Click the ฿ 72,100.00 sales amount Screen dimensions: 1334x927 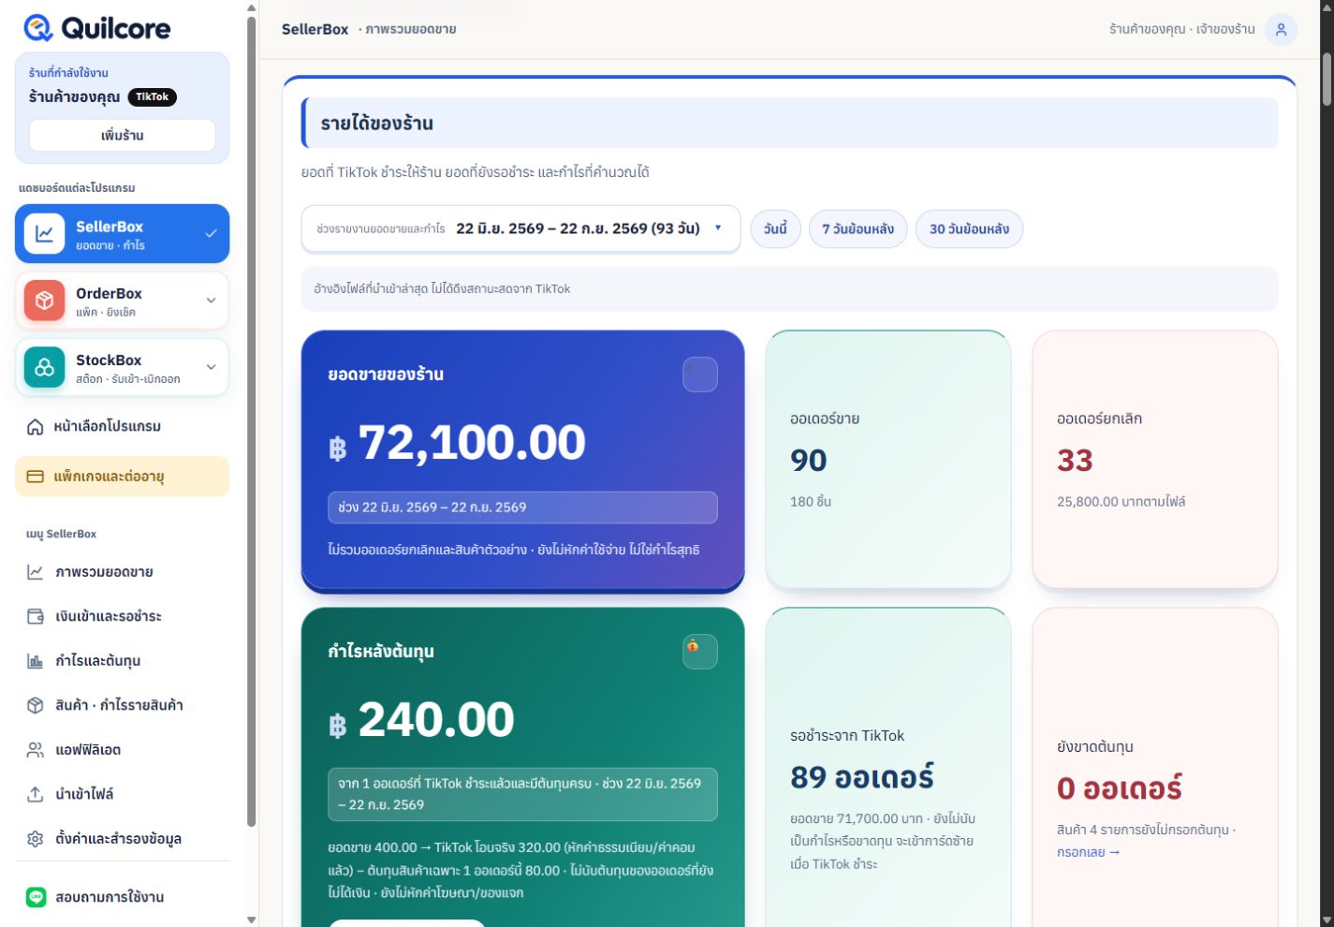457,443
